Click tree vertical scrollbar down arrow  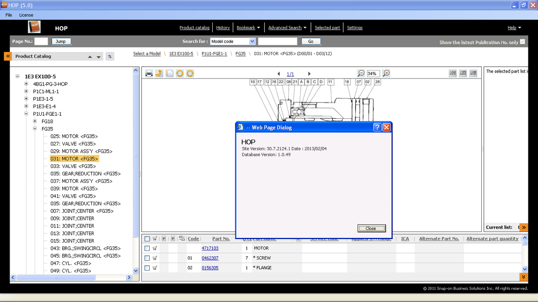click(135, 271)
